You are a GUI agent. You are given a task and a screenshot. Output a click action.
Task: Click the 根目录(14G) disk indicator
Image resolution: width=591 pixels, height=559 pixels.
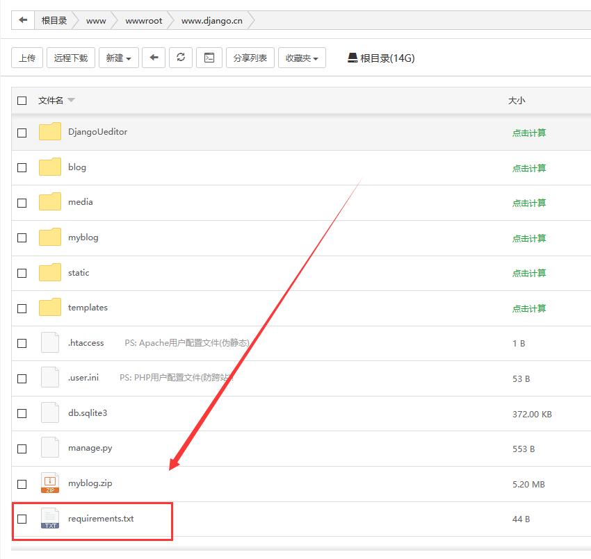pyautogui.click(x=381, y=58)
